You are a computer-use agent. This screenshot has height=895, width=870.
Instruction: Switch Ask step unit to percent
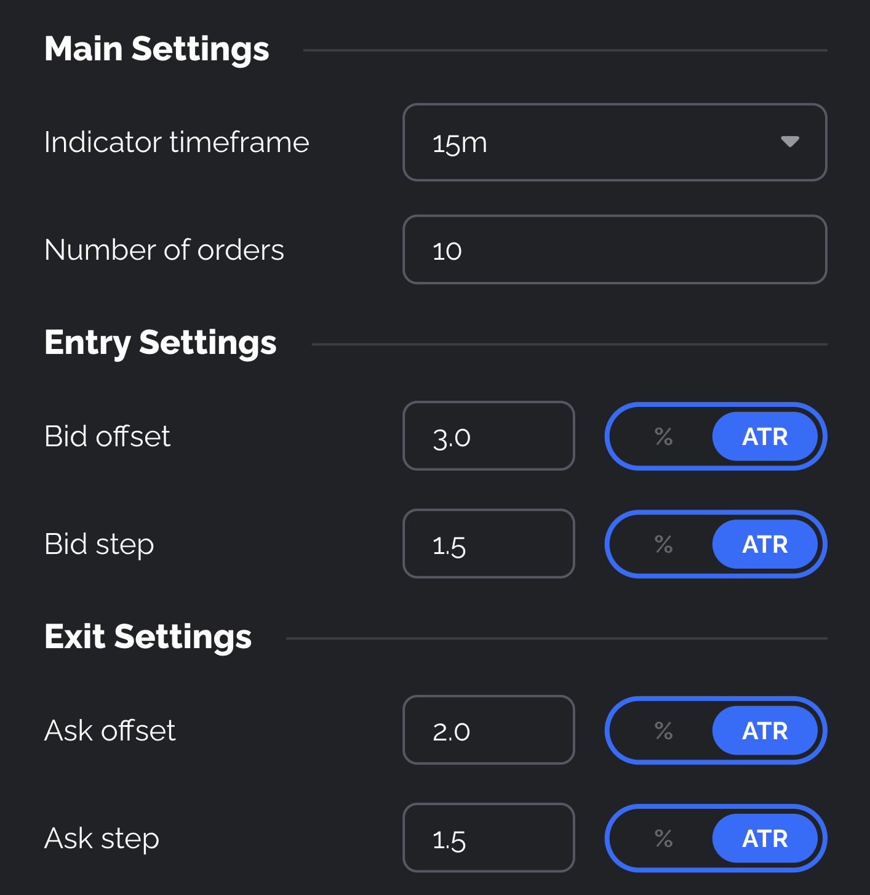[663, 838]
